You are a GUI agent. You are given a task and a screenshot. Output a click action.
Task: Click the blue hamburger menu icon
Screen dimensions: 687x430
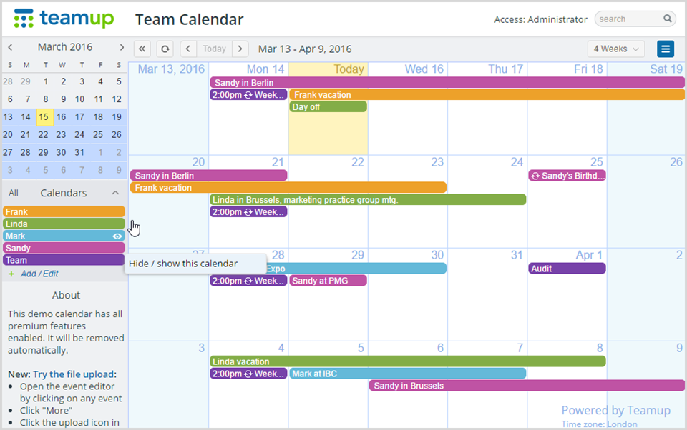665,49
